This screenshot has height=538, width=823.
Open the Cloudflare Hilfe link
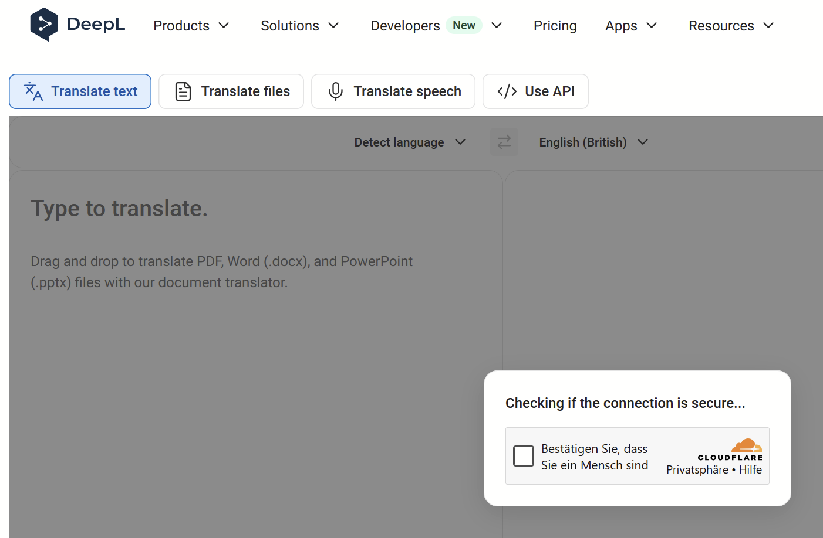coord(750,470)
